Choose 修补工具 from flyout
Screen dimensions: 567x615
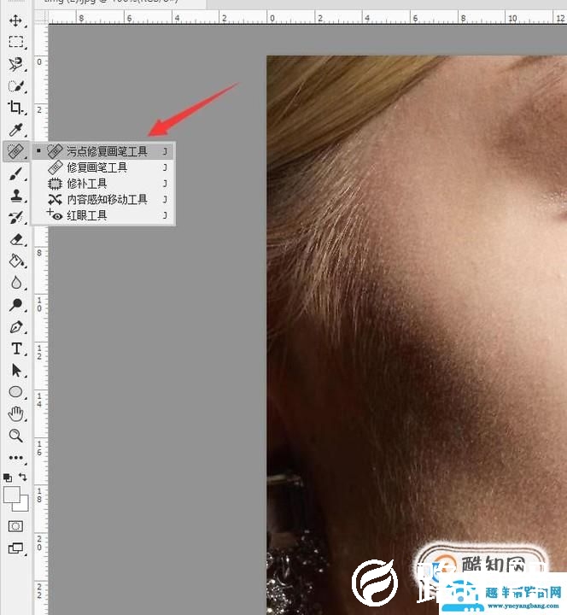pos(102,184)
